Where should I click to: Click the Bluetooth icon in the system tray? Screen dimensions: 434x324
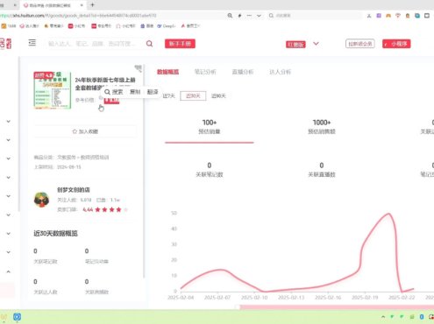[422, 317]
